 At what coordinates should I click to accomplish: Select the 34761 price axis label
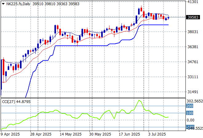click(193, 62)
